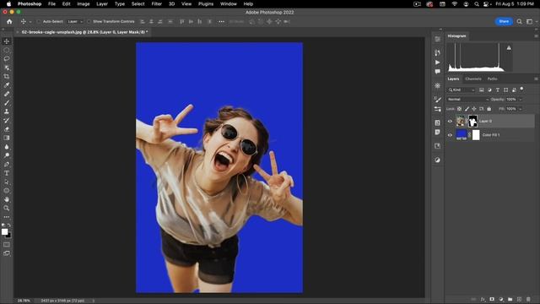Open the Normal blend mode dropdown
540x304 pixels.
coord(468,100)
